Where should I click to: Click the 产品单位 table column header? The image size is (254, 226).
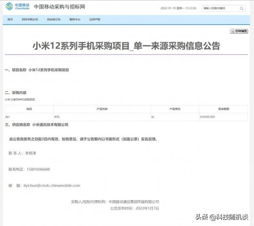[175, 109]
